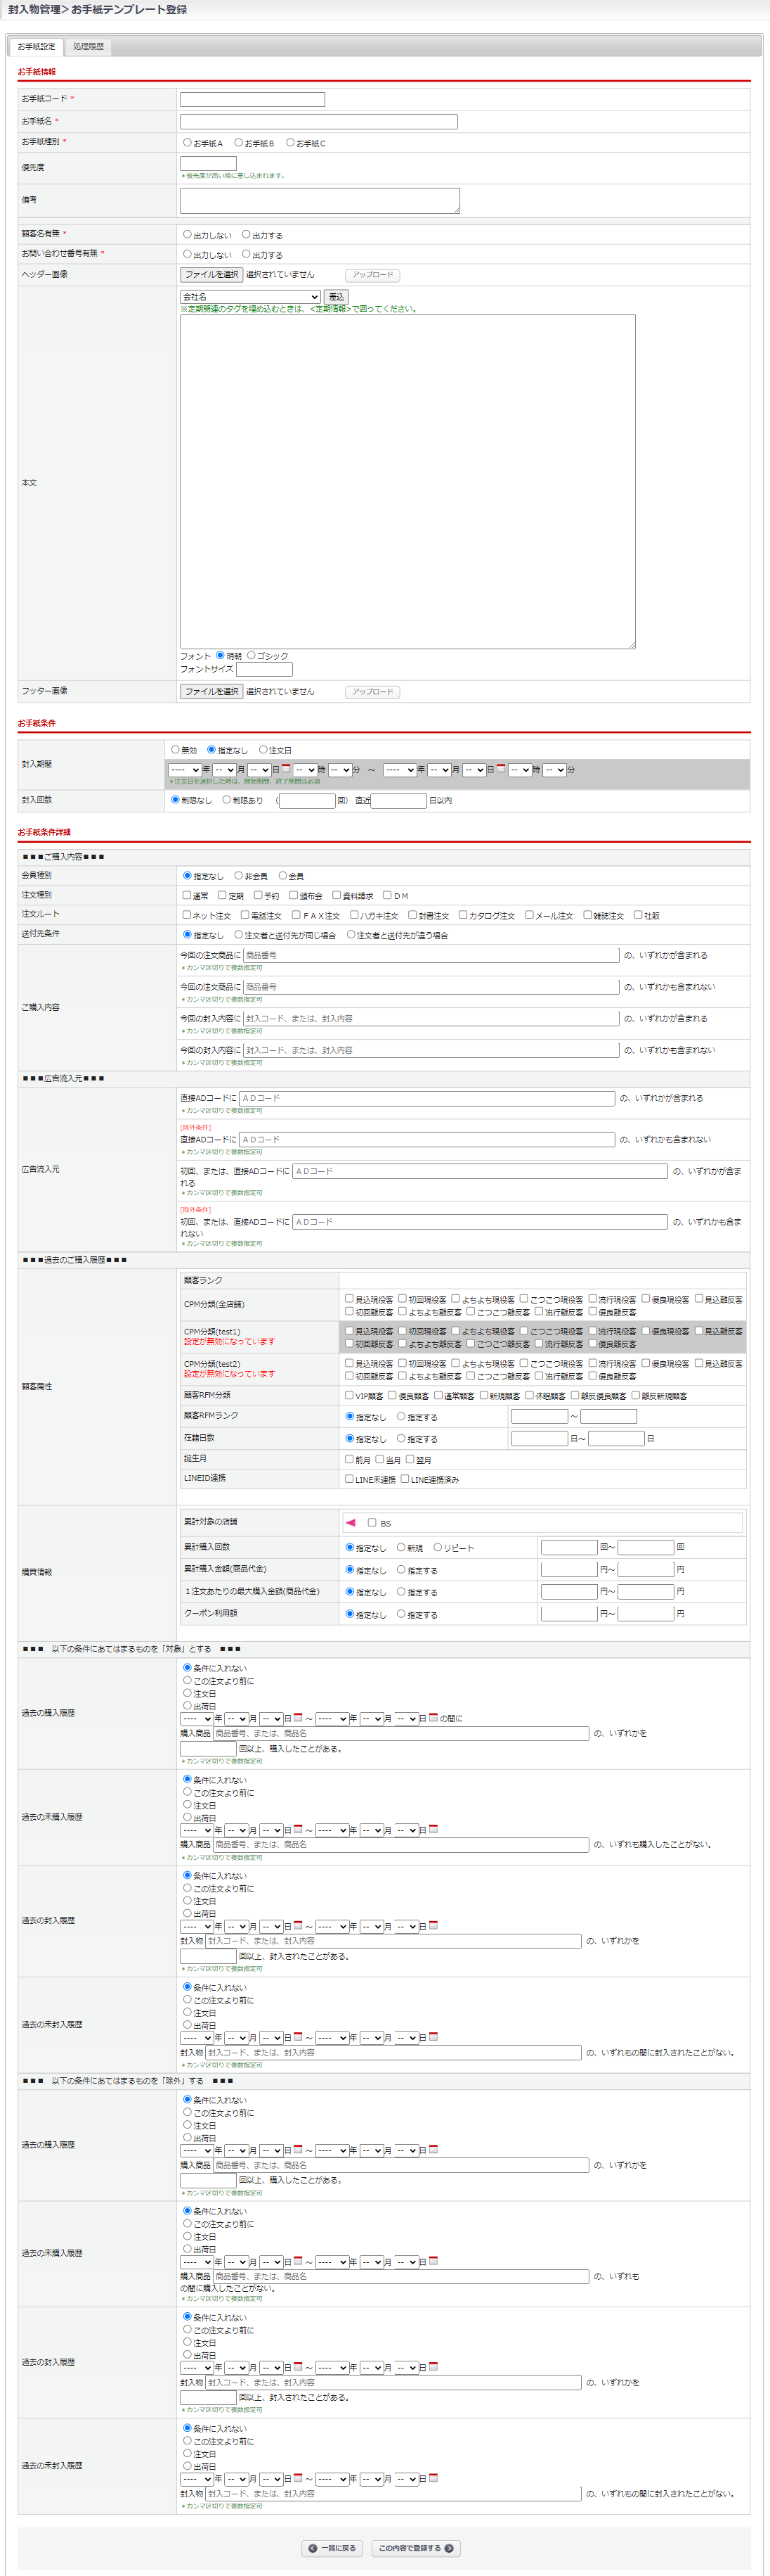Open the 封入期間 start year dropdown
770x2576 pixels.
pos(184,770)
